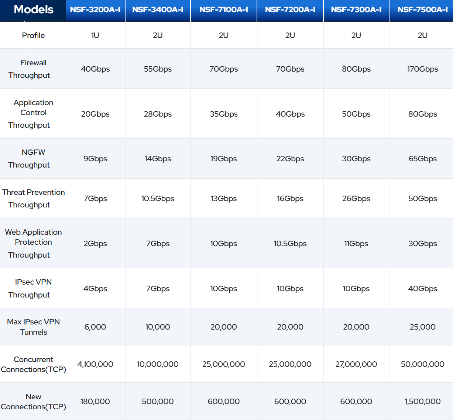Click the 26Gbps threat prevention cell
This screenshot has width=453, height=420.
[x=356, y=199]
